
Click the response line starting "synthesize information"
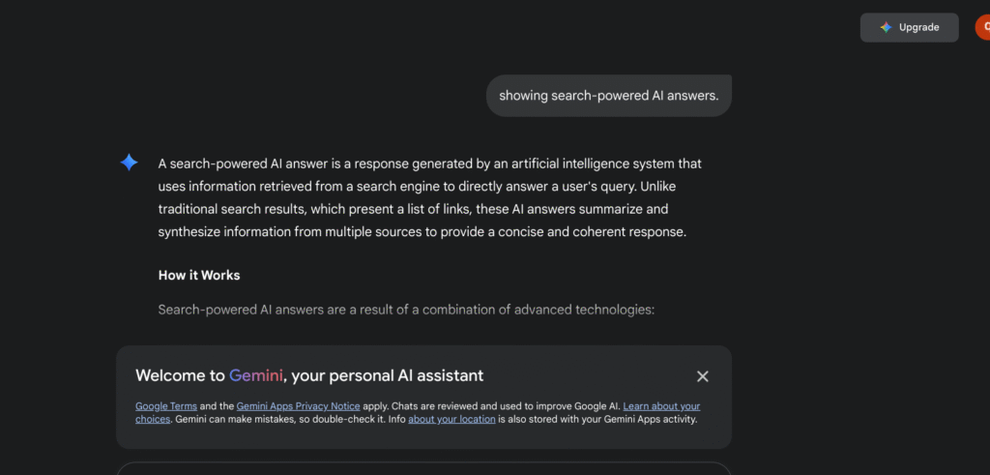[x=422, y=232]
